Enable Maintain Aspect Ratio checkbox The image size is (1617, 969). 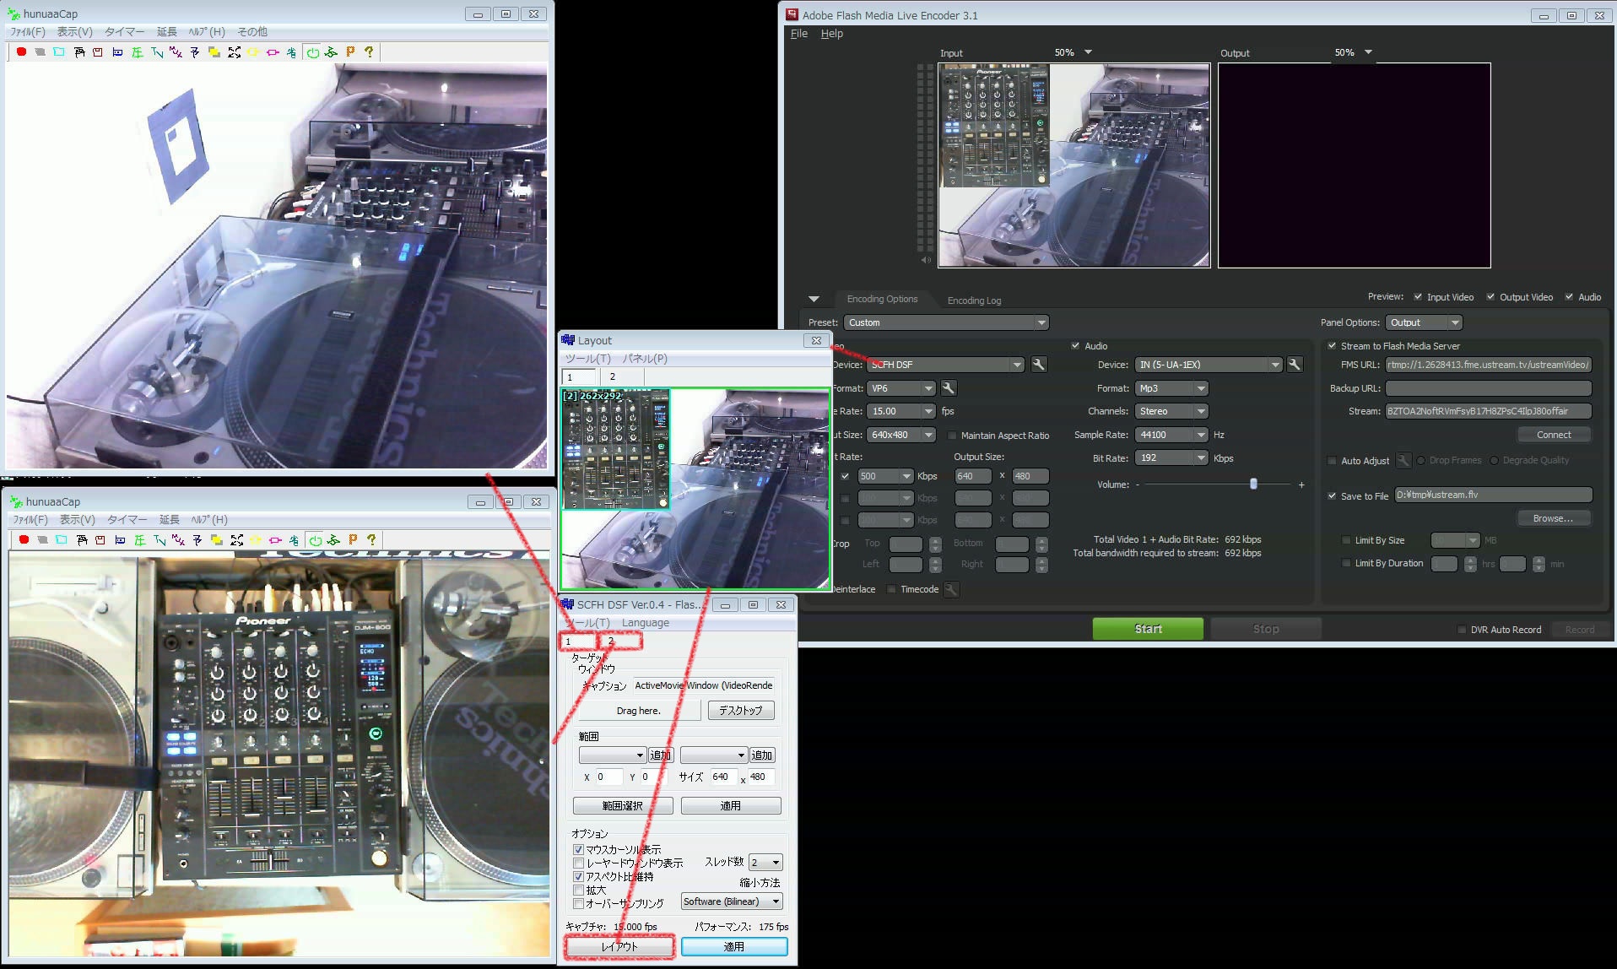pos(952,436)
